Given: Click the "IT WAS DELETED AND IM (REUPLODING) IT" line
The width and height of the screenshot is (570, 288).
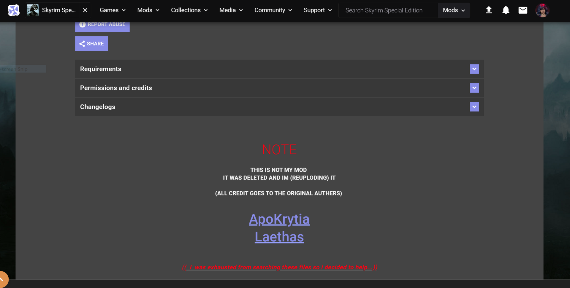Looking at the screenshot, I should (279, 178).
